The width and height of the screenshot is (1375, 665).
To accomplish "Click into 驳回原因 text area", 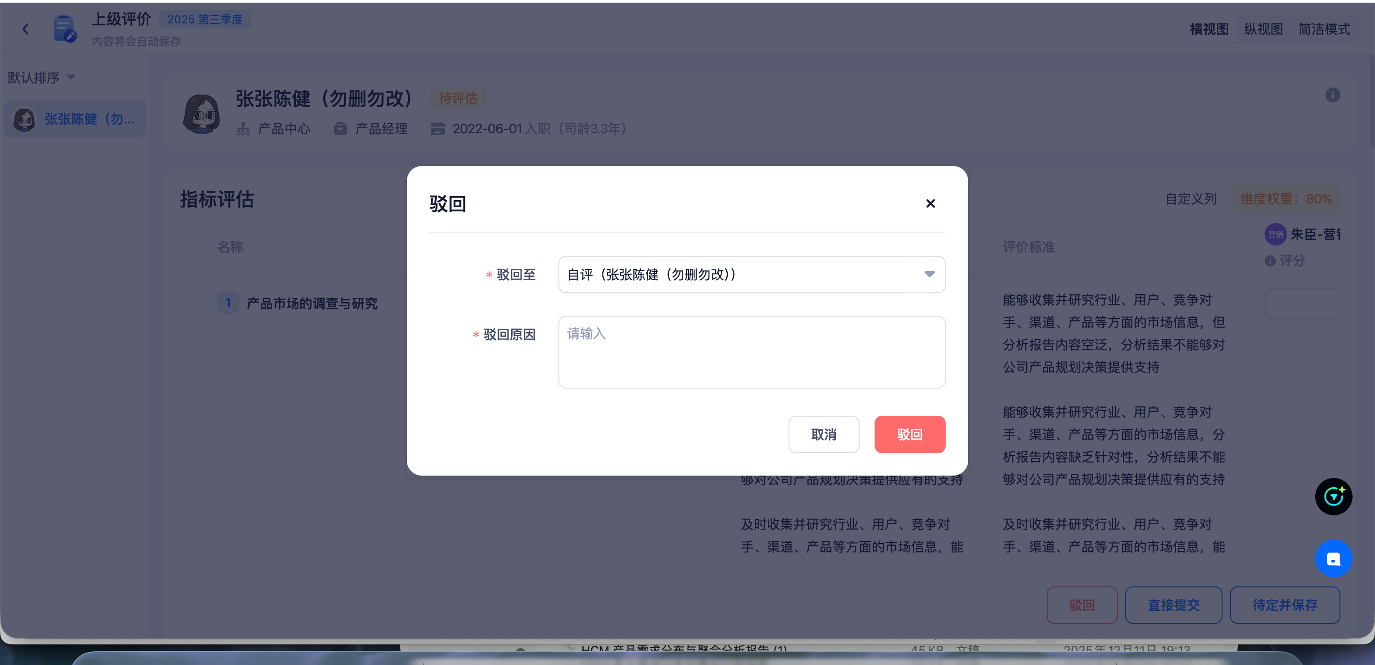I will [751, 352].
